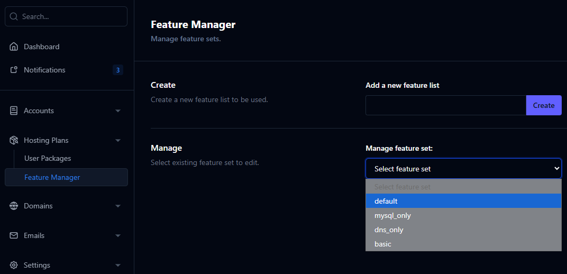
Task: Expand the Emails menu chevron
Action: coord(117,235)
